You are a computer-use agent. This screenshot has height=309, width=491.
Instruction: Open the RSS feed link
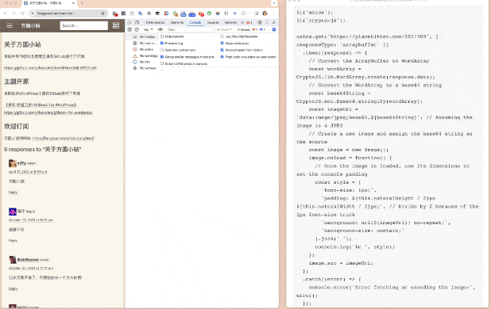click(64, 139)
